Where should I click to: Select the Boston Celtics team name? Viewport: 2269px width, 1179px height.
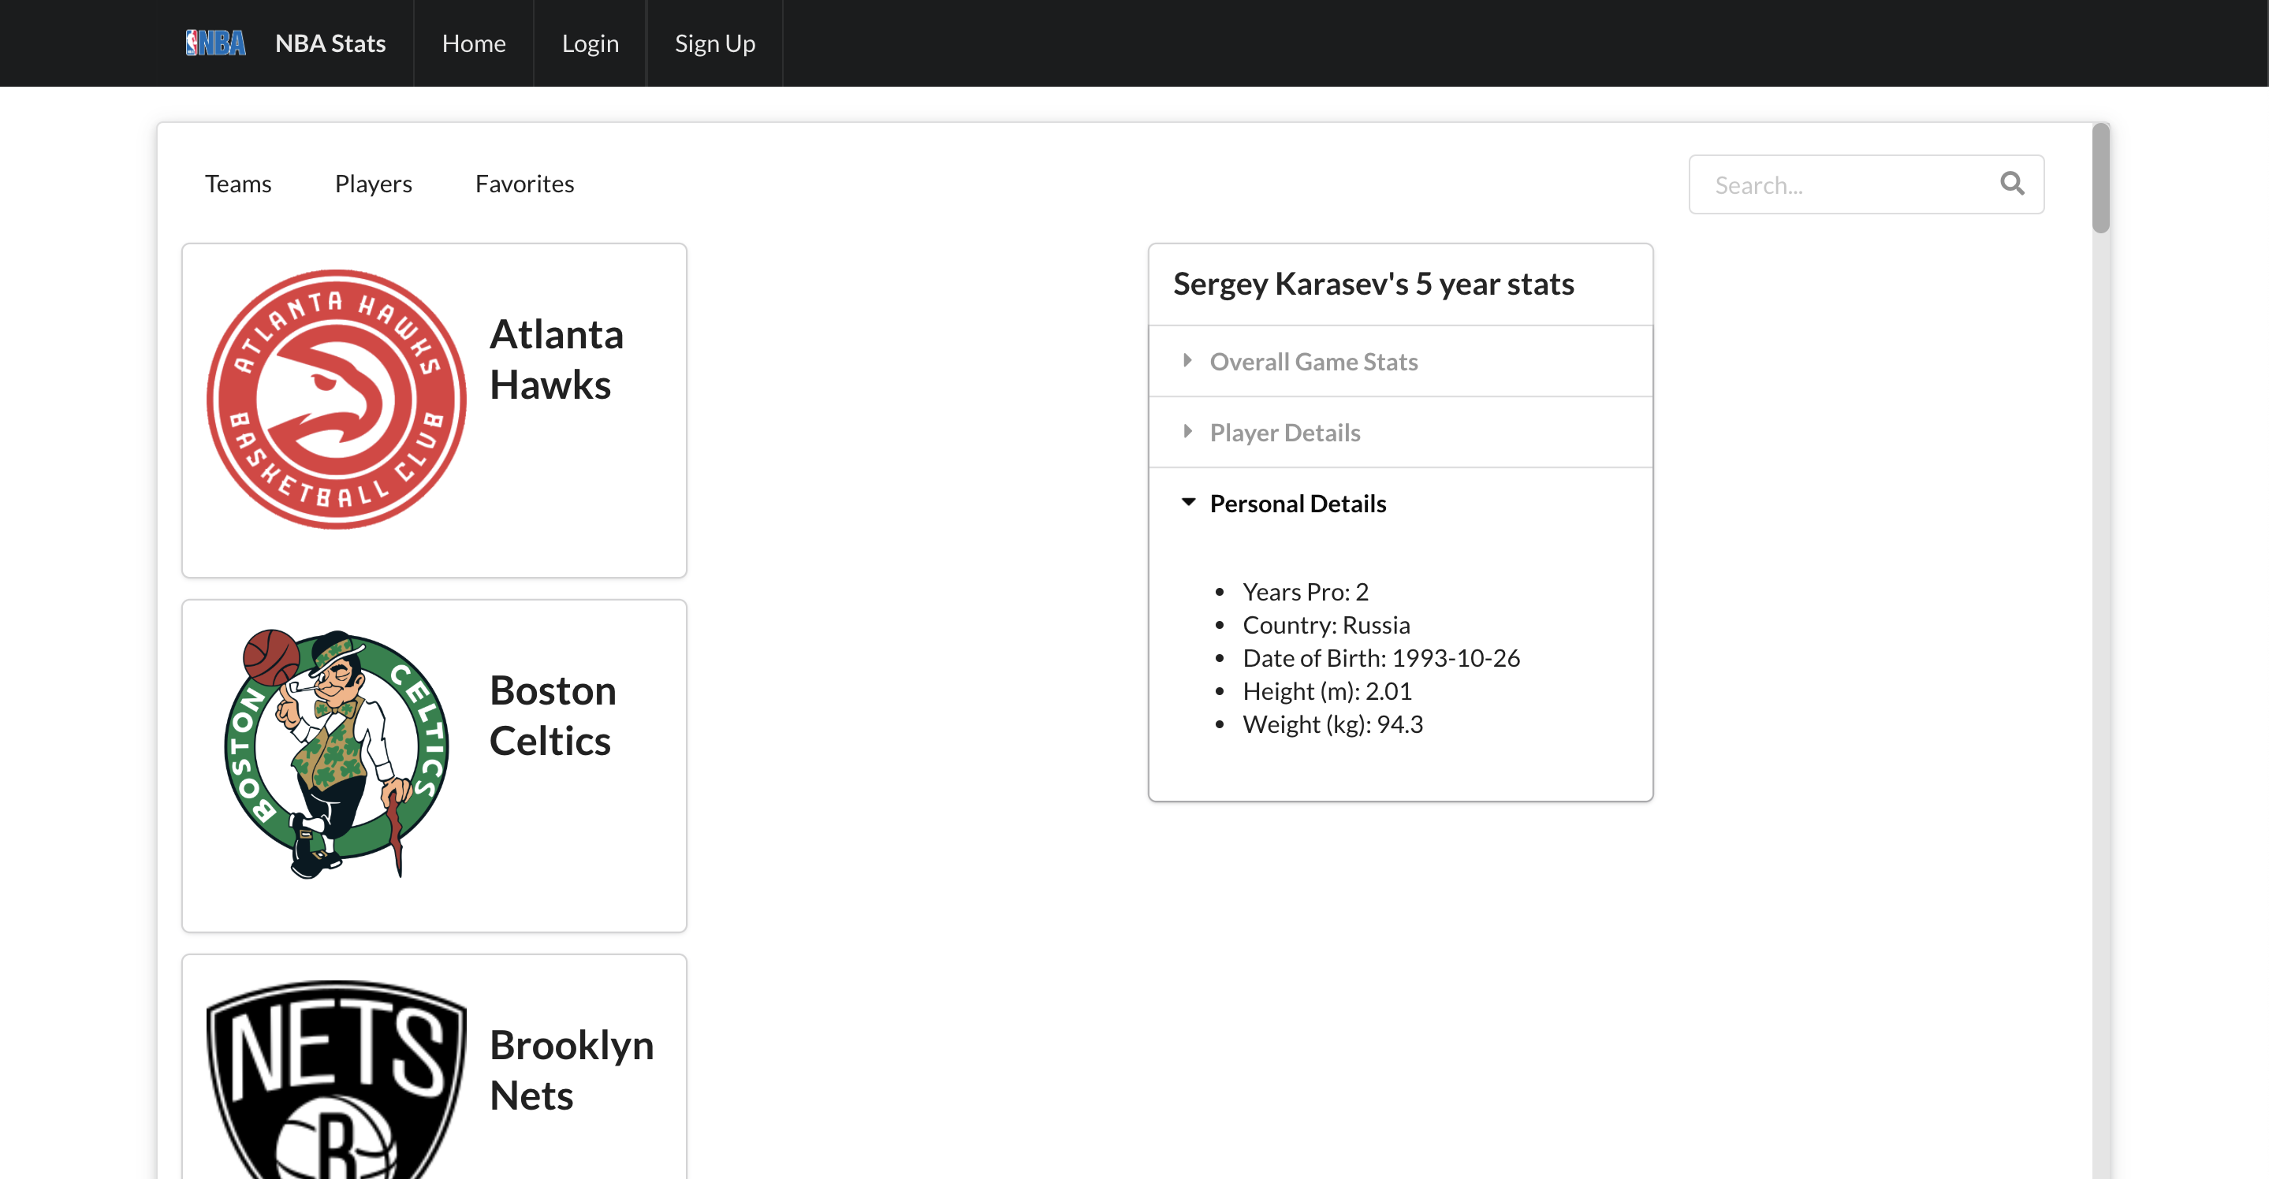[553, 715]
